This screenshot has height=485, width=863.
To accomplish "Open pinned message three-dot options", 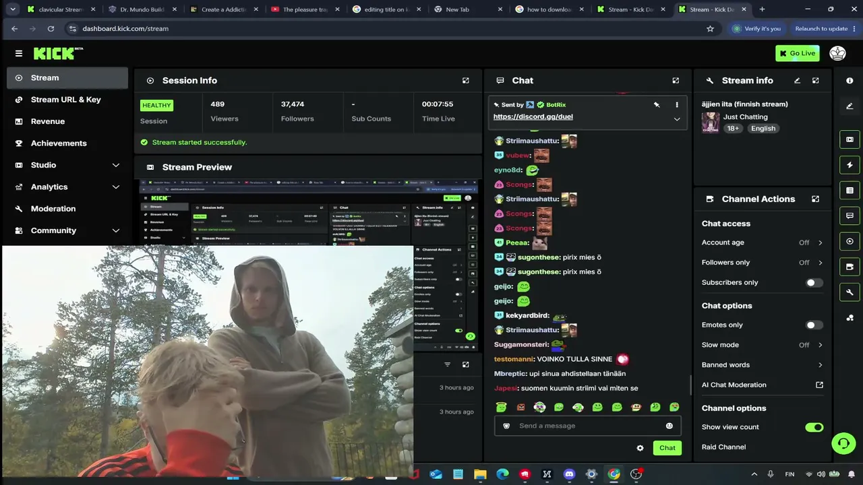I will coord(677,104).
